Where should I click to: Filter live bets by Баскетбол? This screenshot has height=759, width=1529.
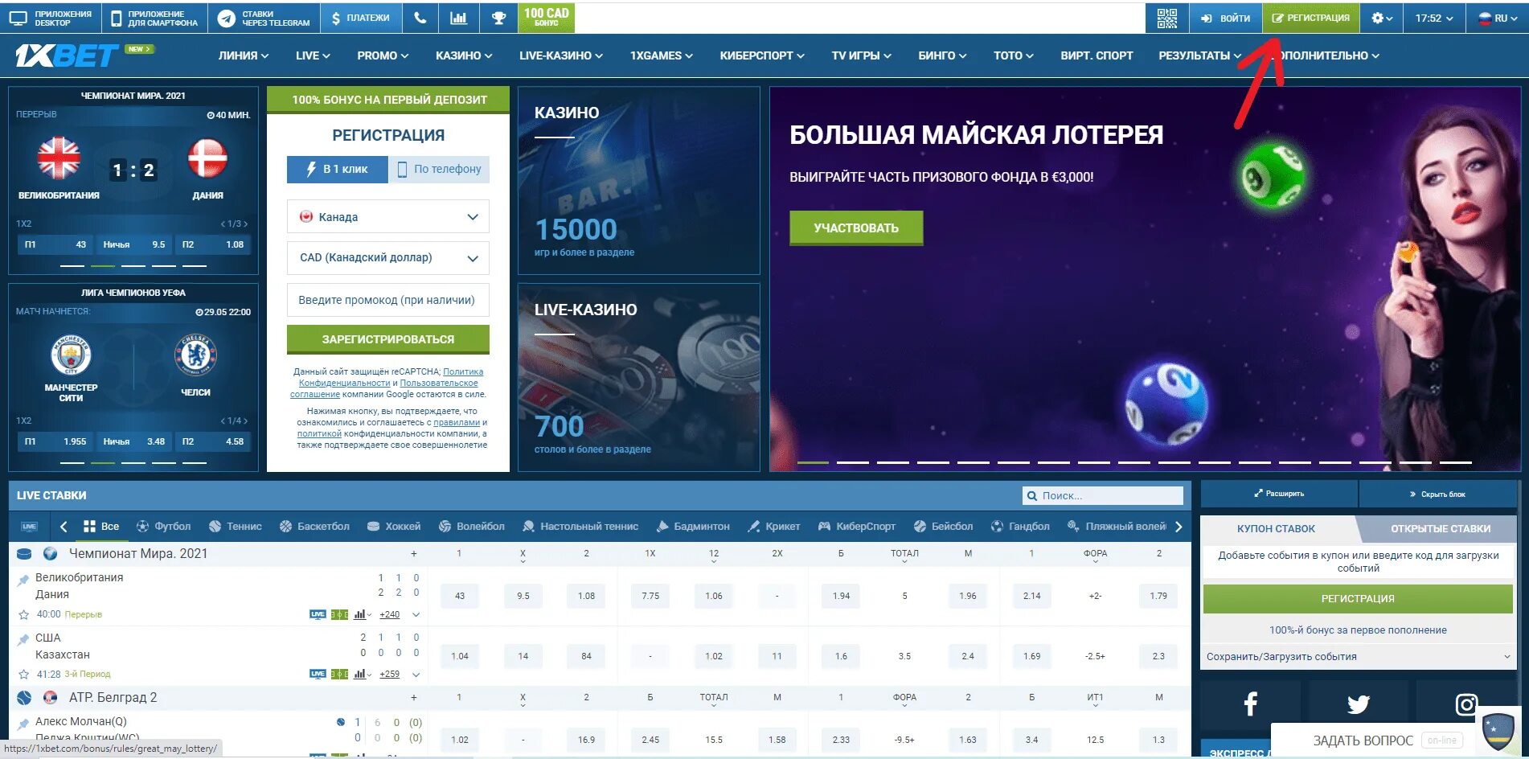pos(314,527)
